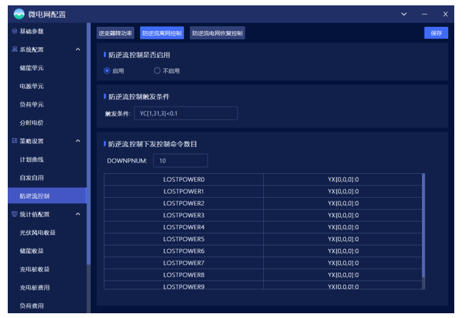Open 负荷费用 in the sidebar
This screenshot has height=318, width=465.
[x=32, y=306]
